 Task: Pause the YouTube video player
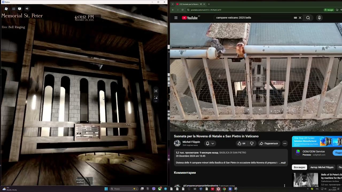[256, 77]
